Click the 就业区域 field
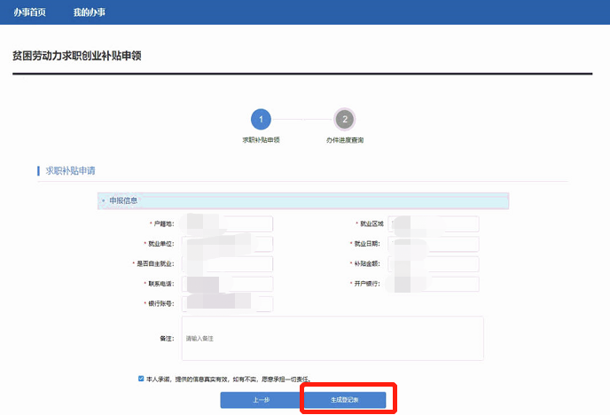Image resolution: width=610 pixels, height=415 pixels. pyautogui.click(x=434, y=224)
